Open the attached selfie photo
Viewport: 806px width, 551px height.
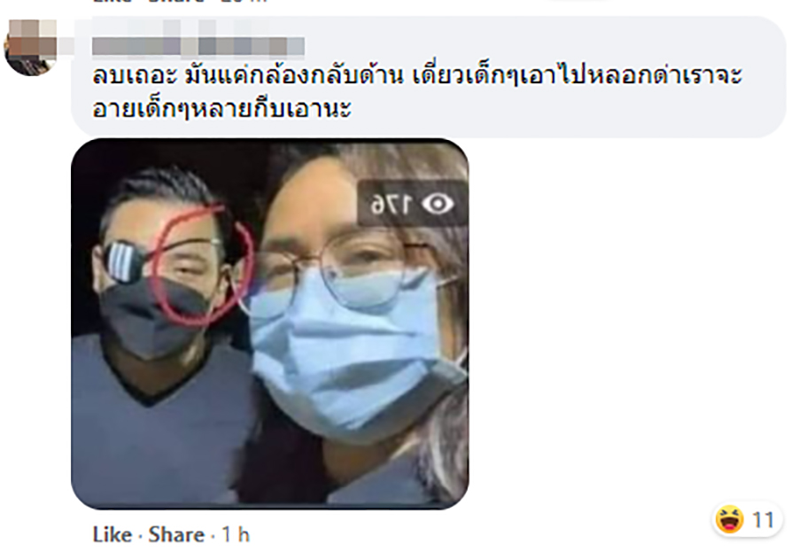point(270,323)
